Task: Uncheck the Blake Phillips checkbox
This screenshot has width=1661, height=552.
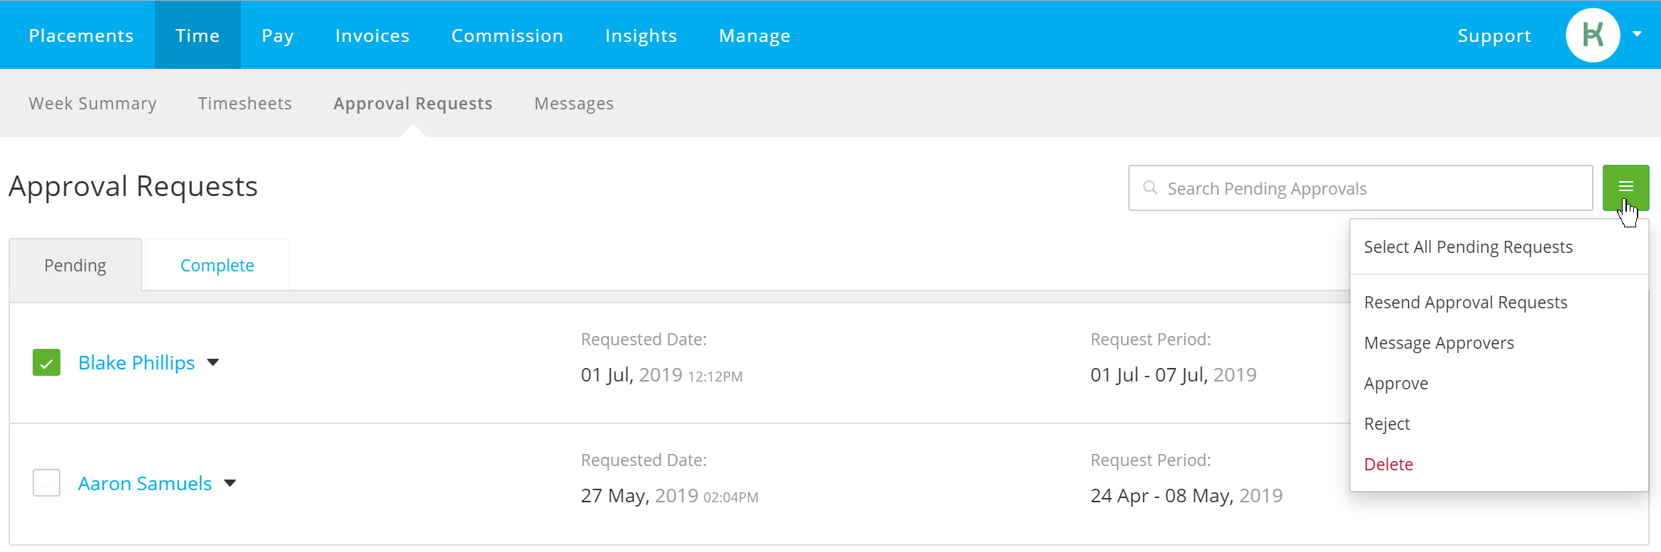Action: [x=46, y=362]
